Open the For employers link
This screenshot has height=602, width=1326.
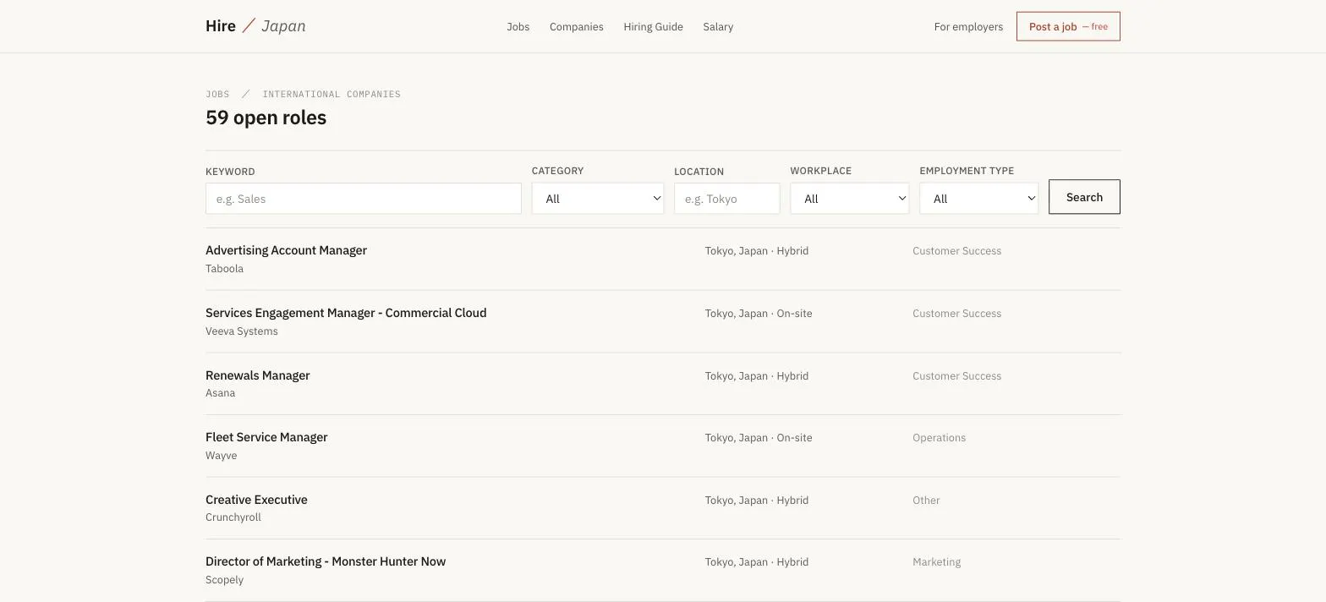968,27
